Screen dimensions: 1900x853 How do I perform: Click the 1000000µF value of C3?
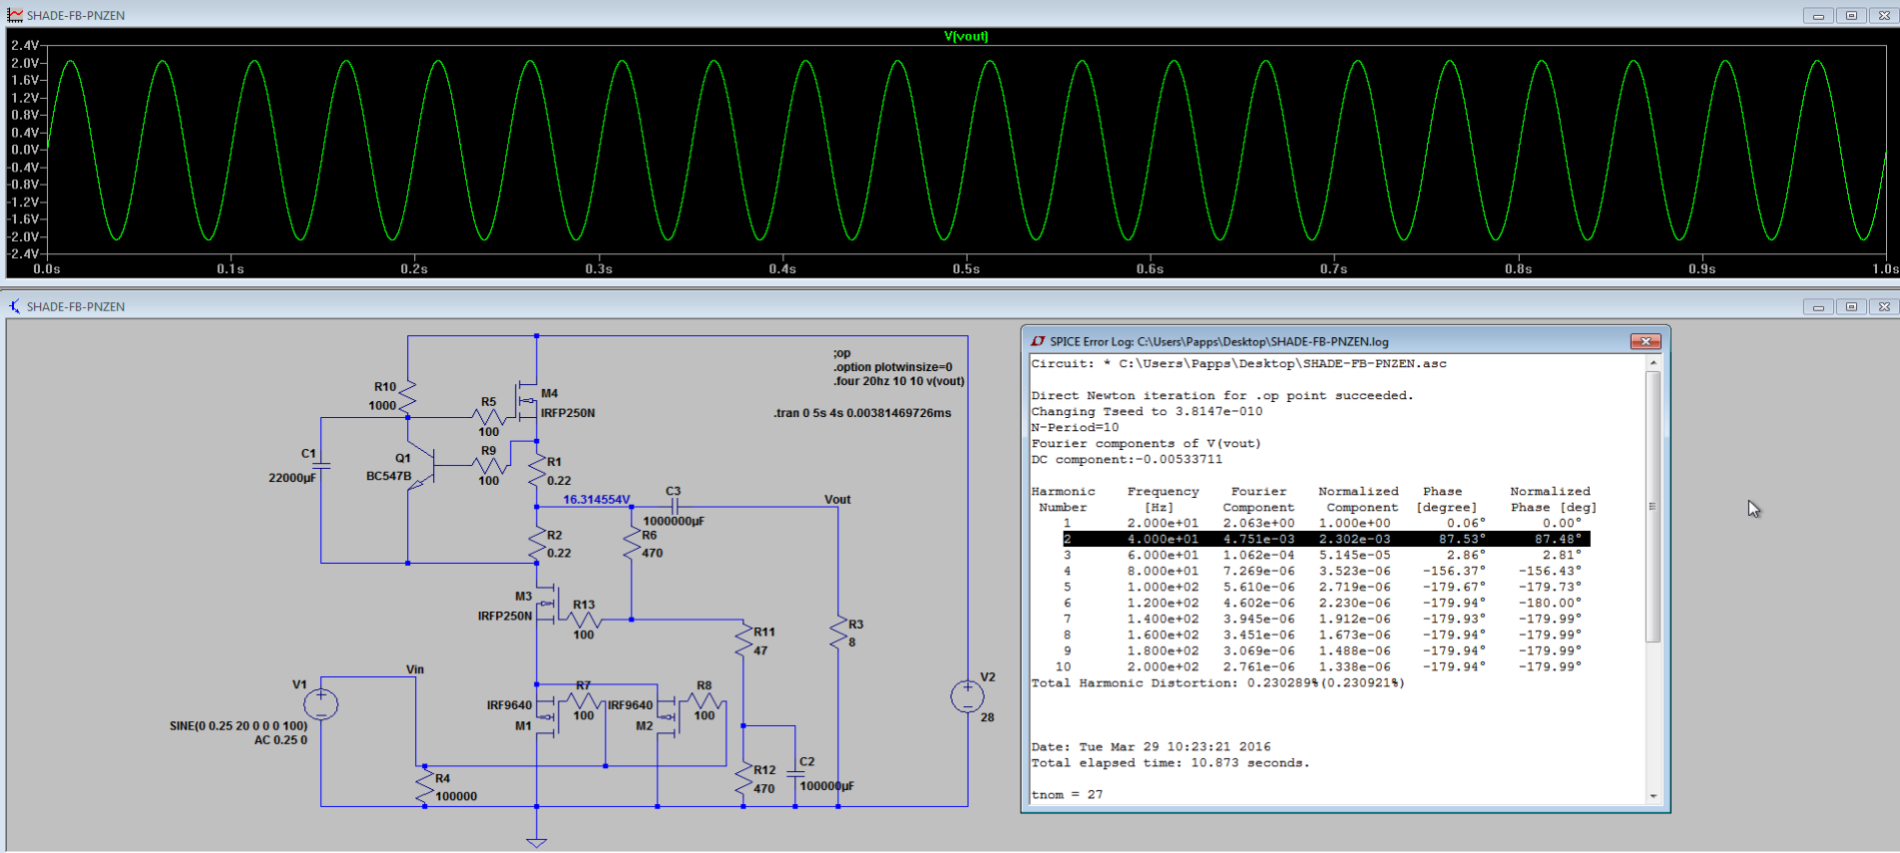point(674,522)
